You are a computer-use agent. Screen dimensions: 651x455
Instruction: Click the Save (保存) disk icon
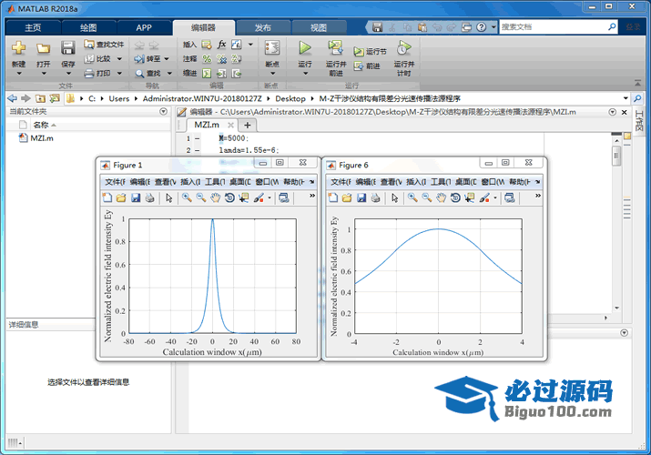click(67, 48)
